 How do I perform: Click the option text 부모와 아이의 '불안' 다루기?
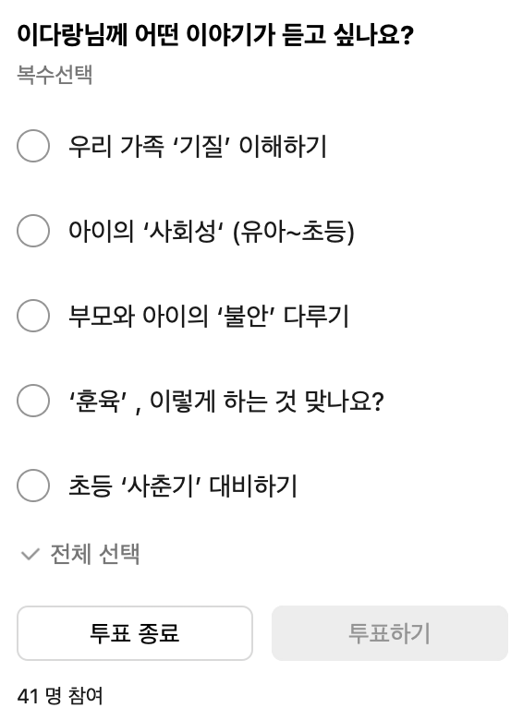coord(209,316)
